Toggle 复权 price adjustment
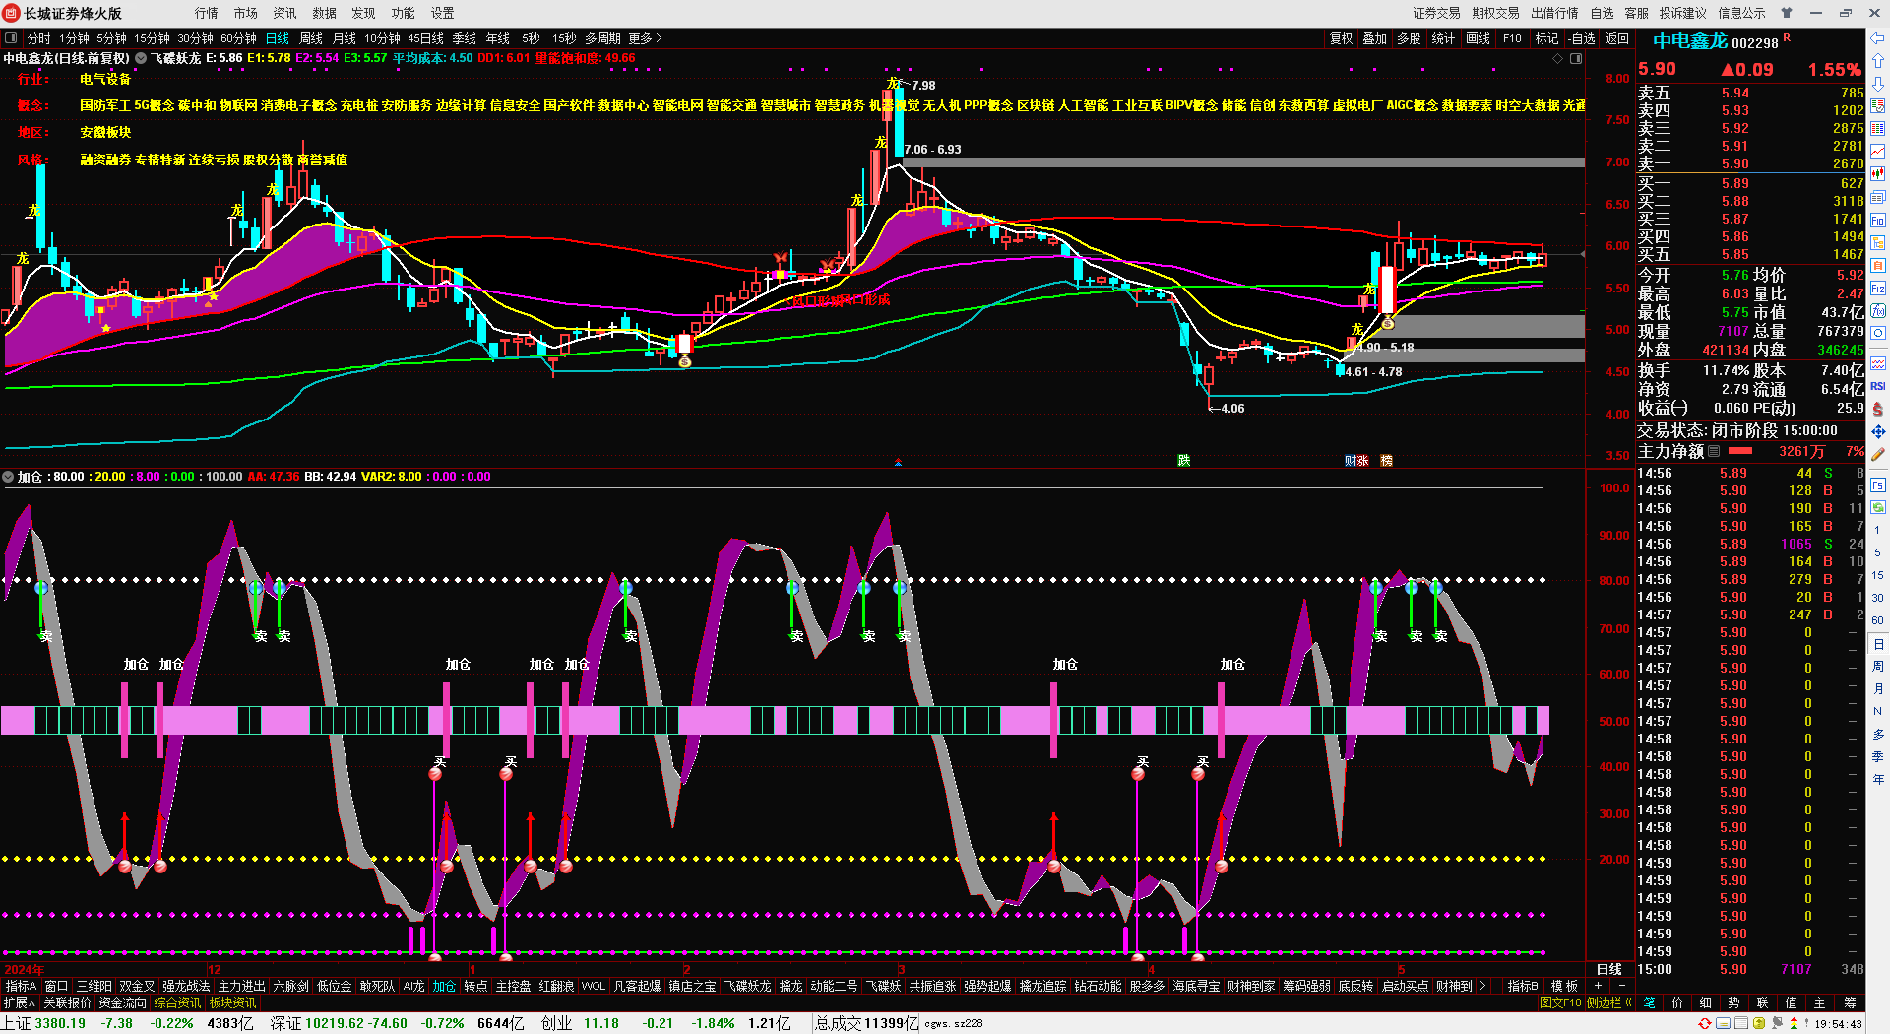Image resolution: width=1890 pixels, height=1034 pixels. (x=1342, y=38)
